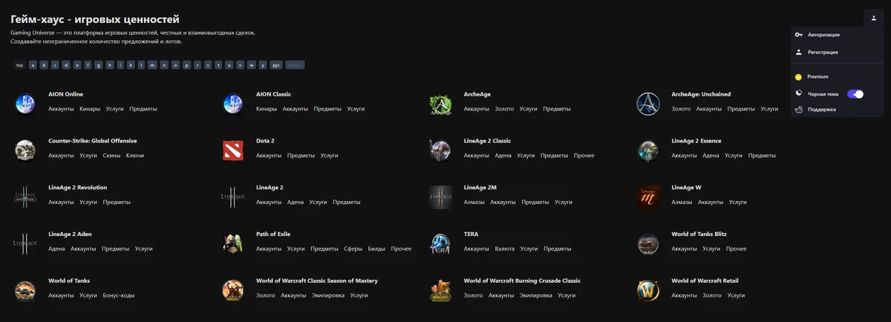Screen dimensions: 891x322
Task: Click the user profile icon button
Action: click(873, 17)
